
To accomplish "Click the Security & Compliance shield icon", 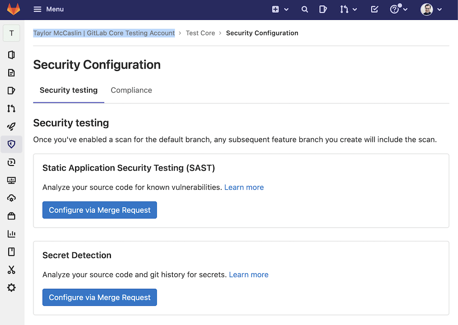I will 11,144.
